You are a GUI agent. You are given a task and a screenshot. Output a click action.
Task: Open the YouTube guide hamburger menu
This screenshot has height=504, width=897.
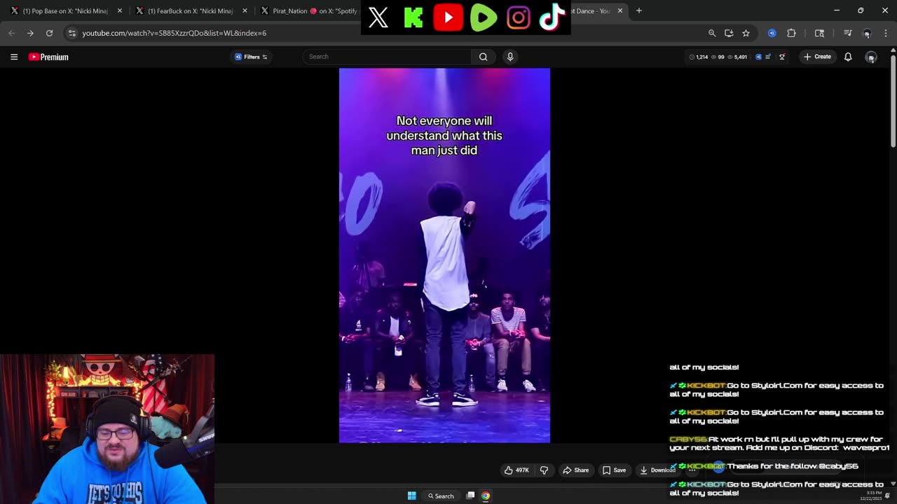click(14, 57)
